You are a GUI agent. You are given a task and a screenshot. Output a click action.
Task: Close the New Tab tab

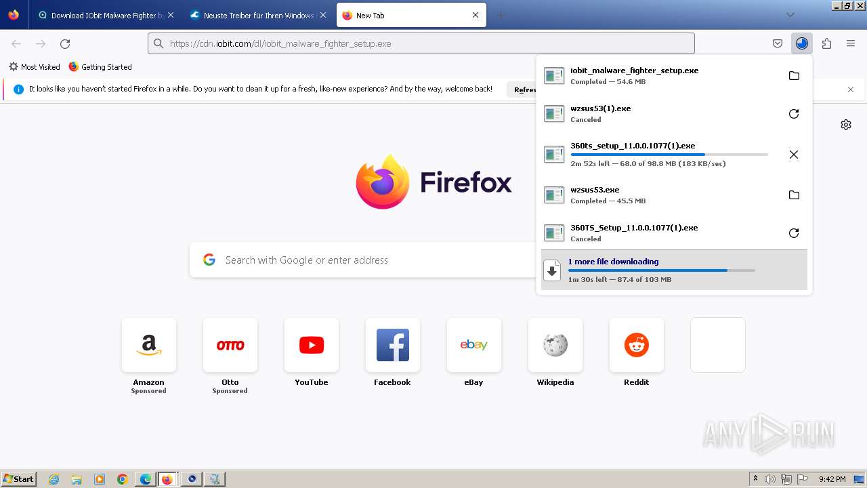click(x=475, y=15)
